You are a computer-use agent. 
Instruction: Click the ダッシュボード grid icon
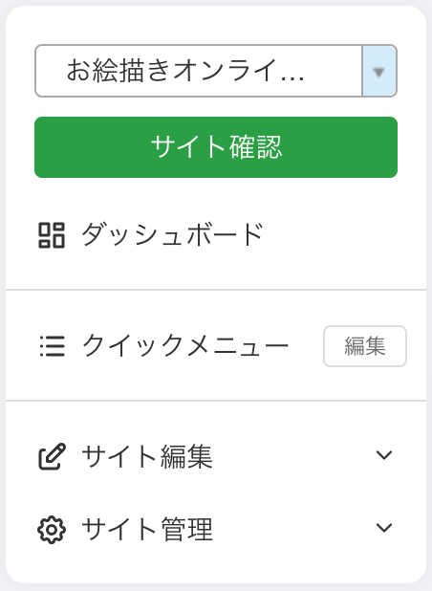tap(52, 235)
